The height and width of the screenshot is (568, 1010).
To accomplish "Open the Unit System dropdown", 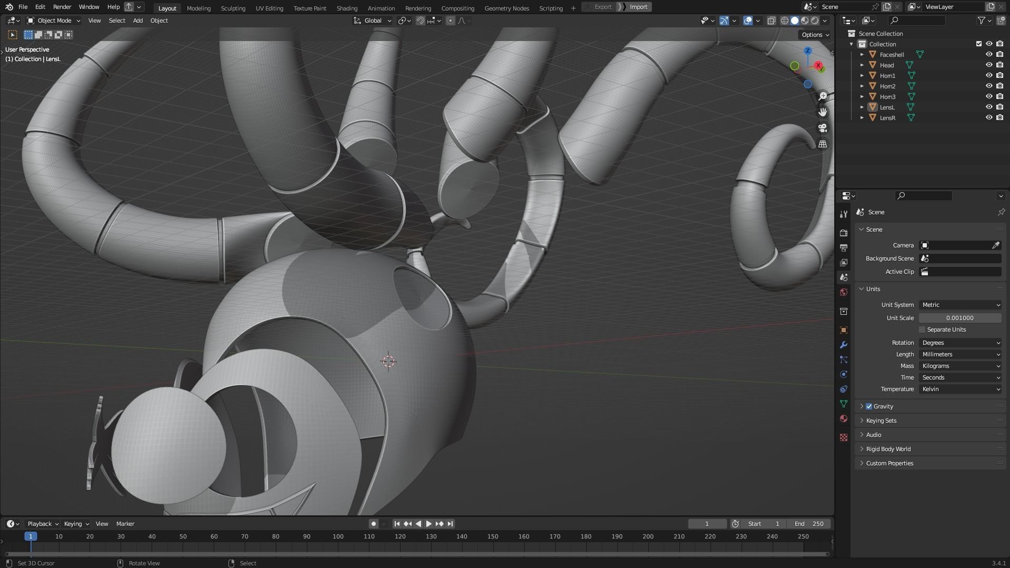I will 960,305.
